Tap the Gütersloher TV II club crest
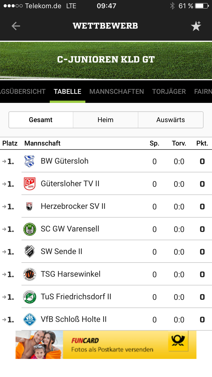The height and width of the screenshot is (377, 212). click(29, 184)
